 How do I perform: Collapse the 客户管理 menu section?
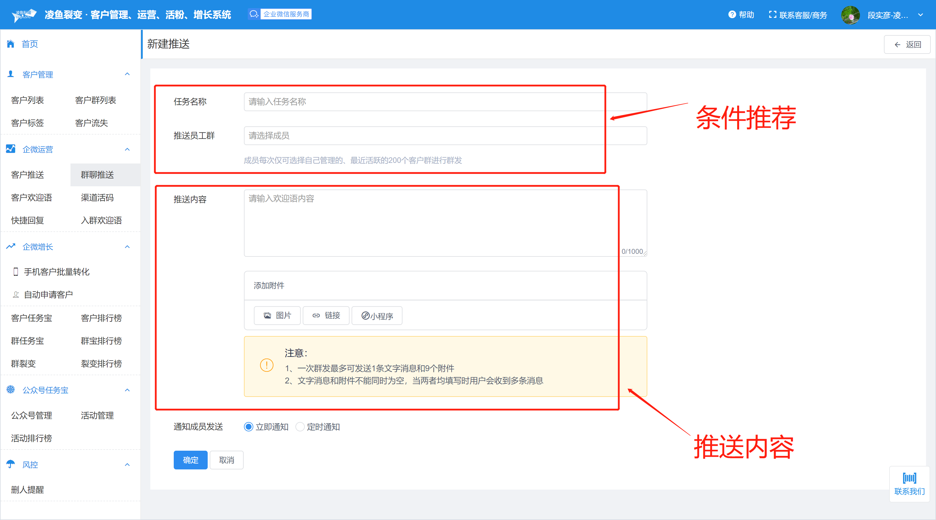tap(127, 74)
